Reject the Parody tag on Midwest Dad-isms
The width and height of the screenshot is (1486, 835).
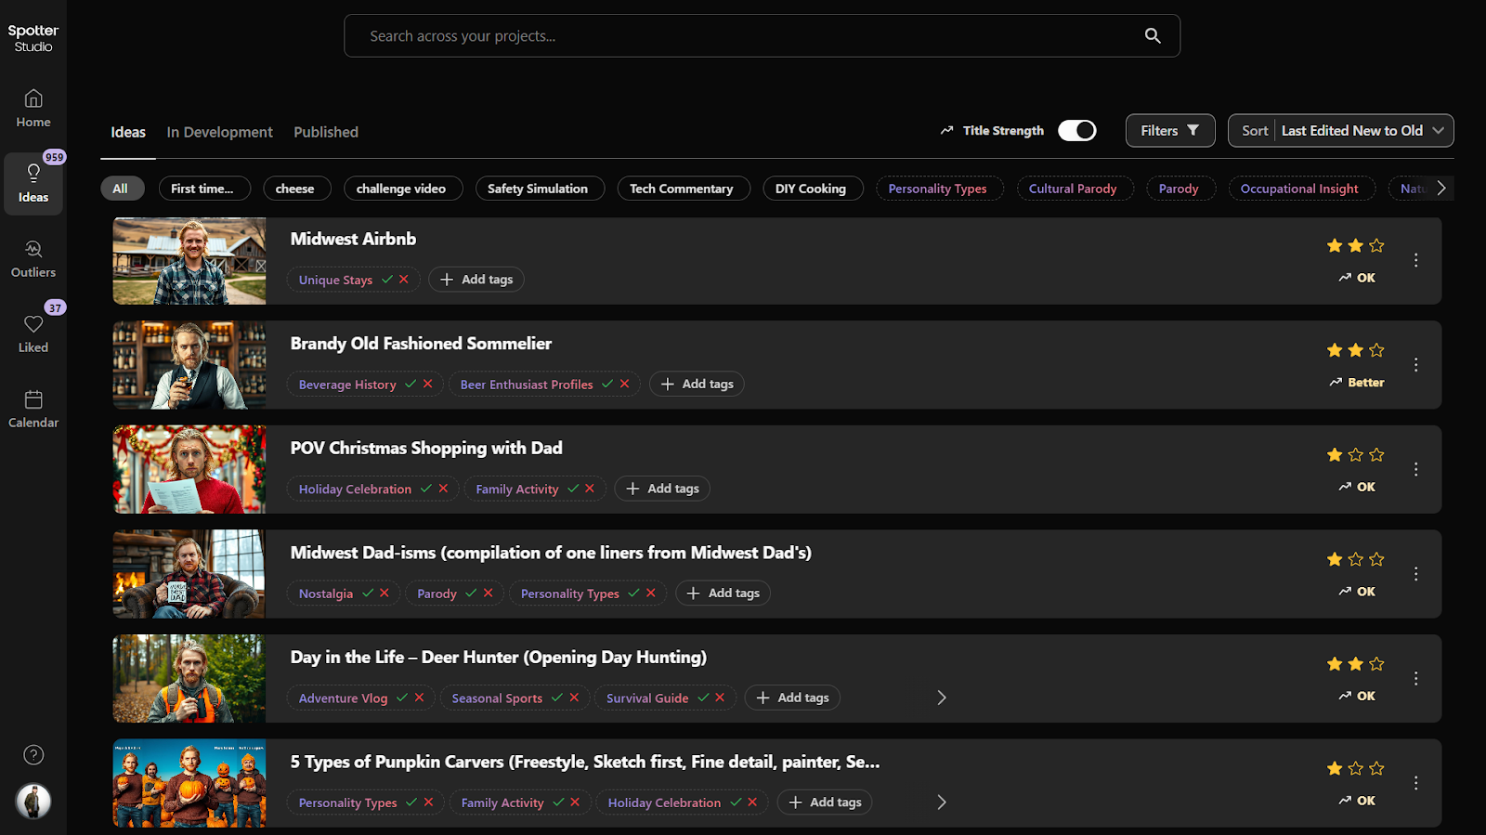pyautogui.click(x=489, y=593)
